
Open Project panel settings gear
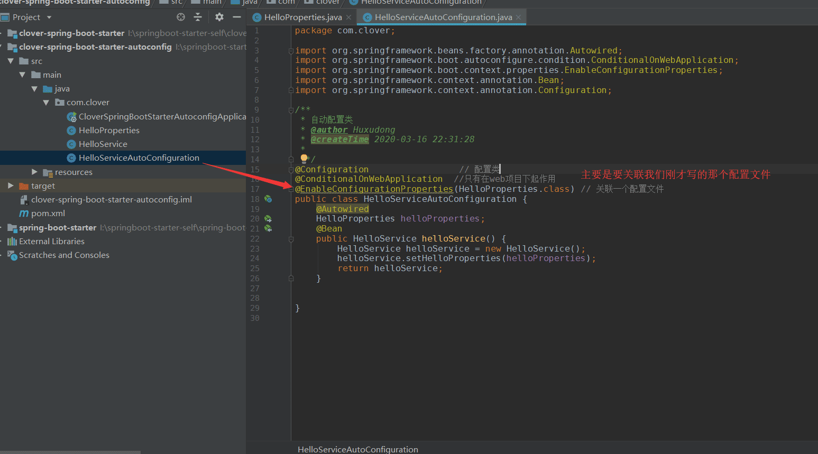pyautogui.click(x=219, y=17)
